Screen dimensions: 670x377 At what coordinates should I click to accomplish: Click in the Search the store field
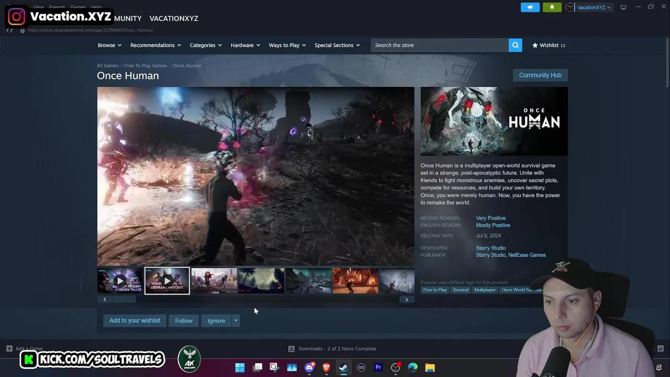440,45
